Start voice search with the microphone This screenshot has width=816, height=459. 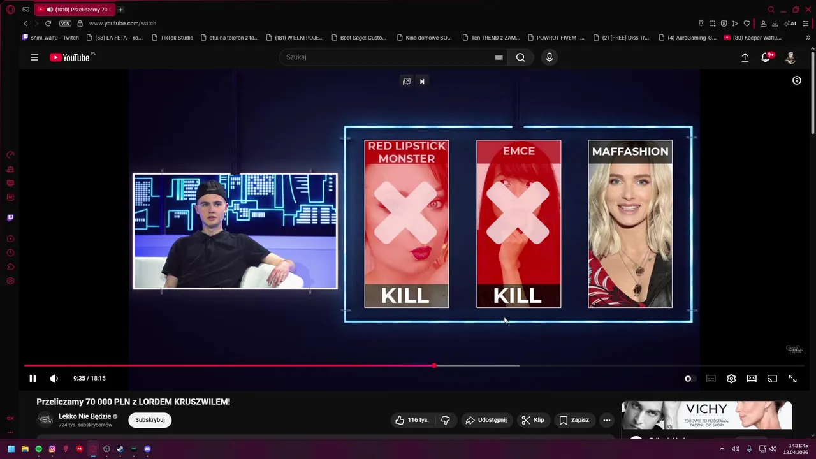tap(550, 57)
